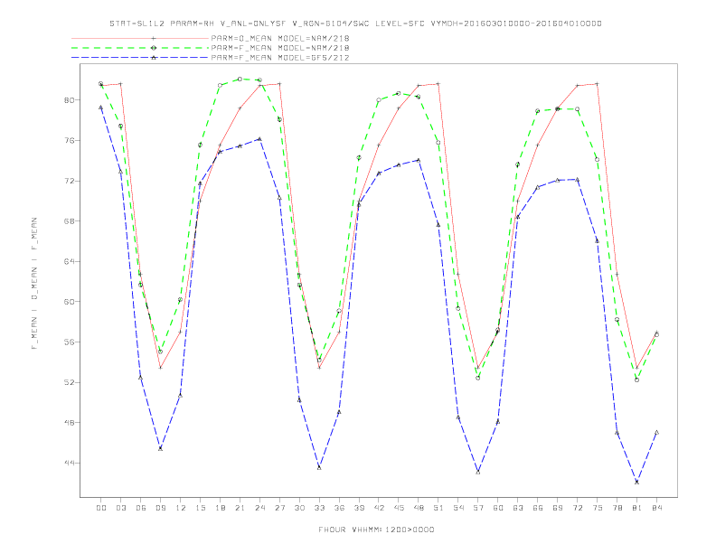Click the x-axis forecast hour label 03
716x553 pixels.
(120, 508)
